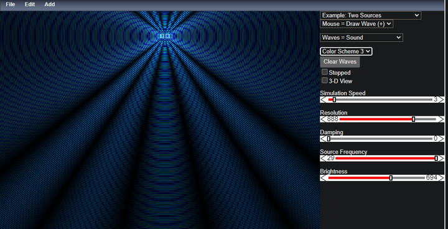Screen dimensions: 448x229
Task: Open the Mouse = Draw Wave dropdown
Action: coord(357,24)
